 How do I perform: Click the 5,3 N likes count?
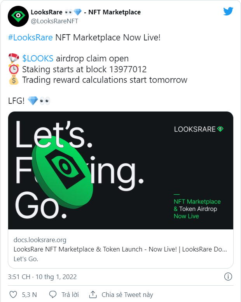pyautogui.click(x=29, y=295)
